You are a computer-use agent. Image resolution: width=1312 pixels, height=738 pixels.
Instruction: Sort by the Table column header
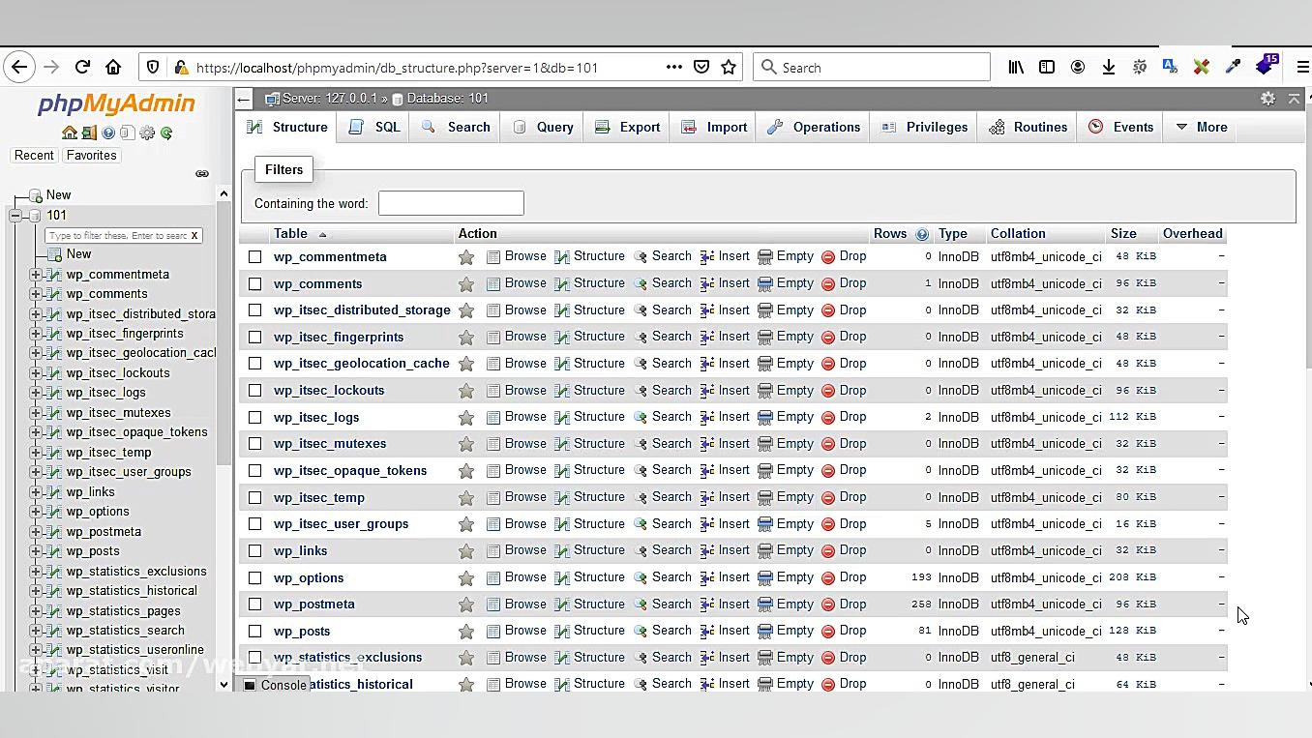click(x=290, y=234)
